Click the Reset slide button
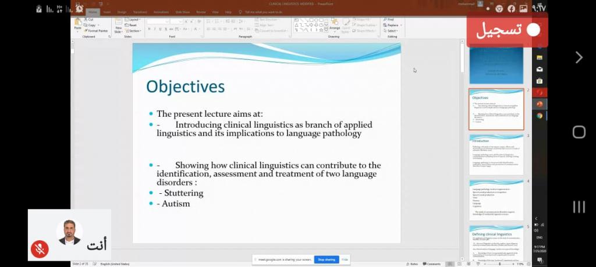The image size is (596, 267). (x=133, y=25)
